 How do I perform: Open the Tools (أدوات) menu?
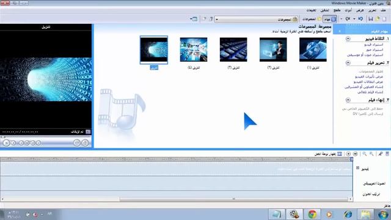click(x=348, y=10)
